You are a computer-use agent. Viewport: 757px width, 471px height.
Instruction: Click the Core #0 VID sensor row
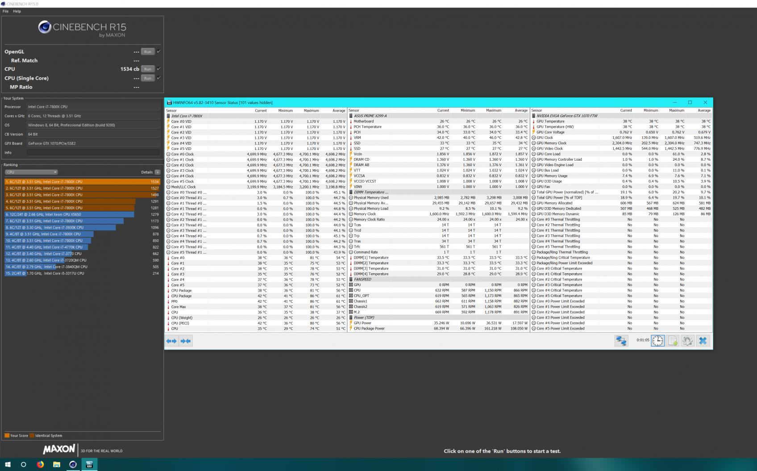[x=256, y=121]
